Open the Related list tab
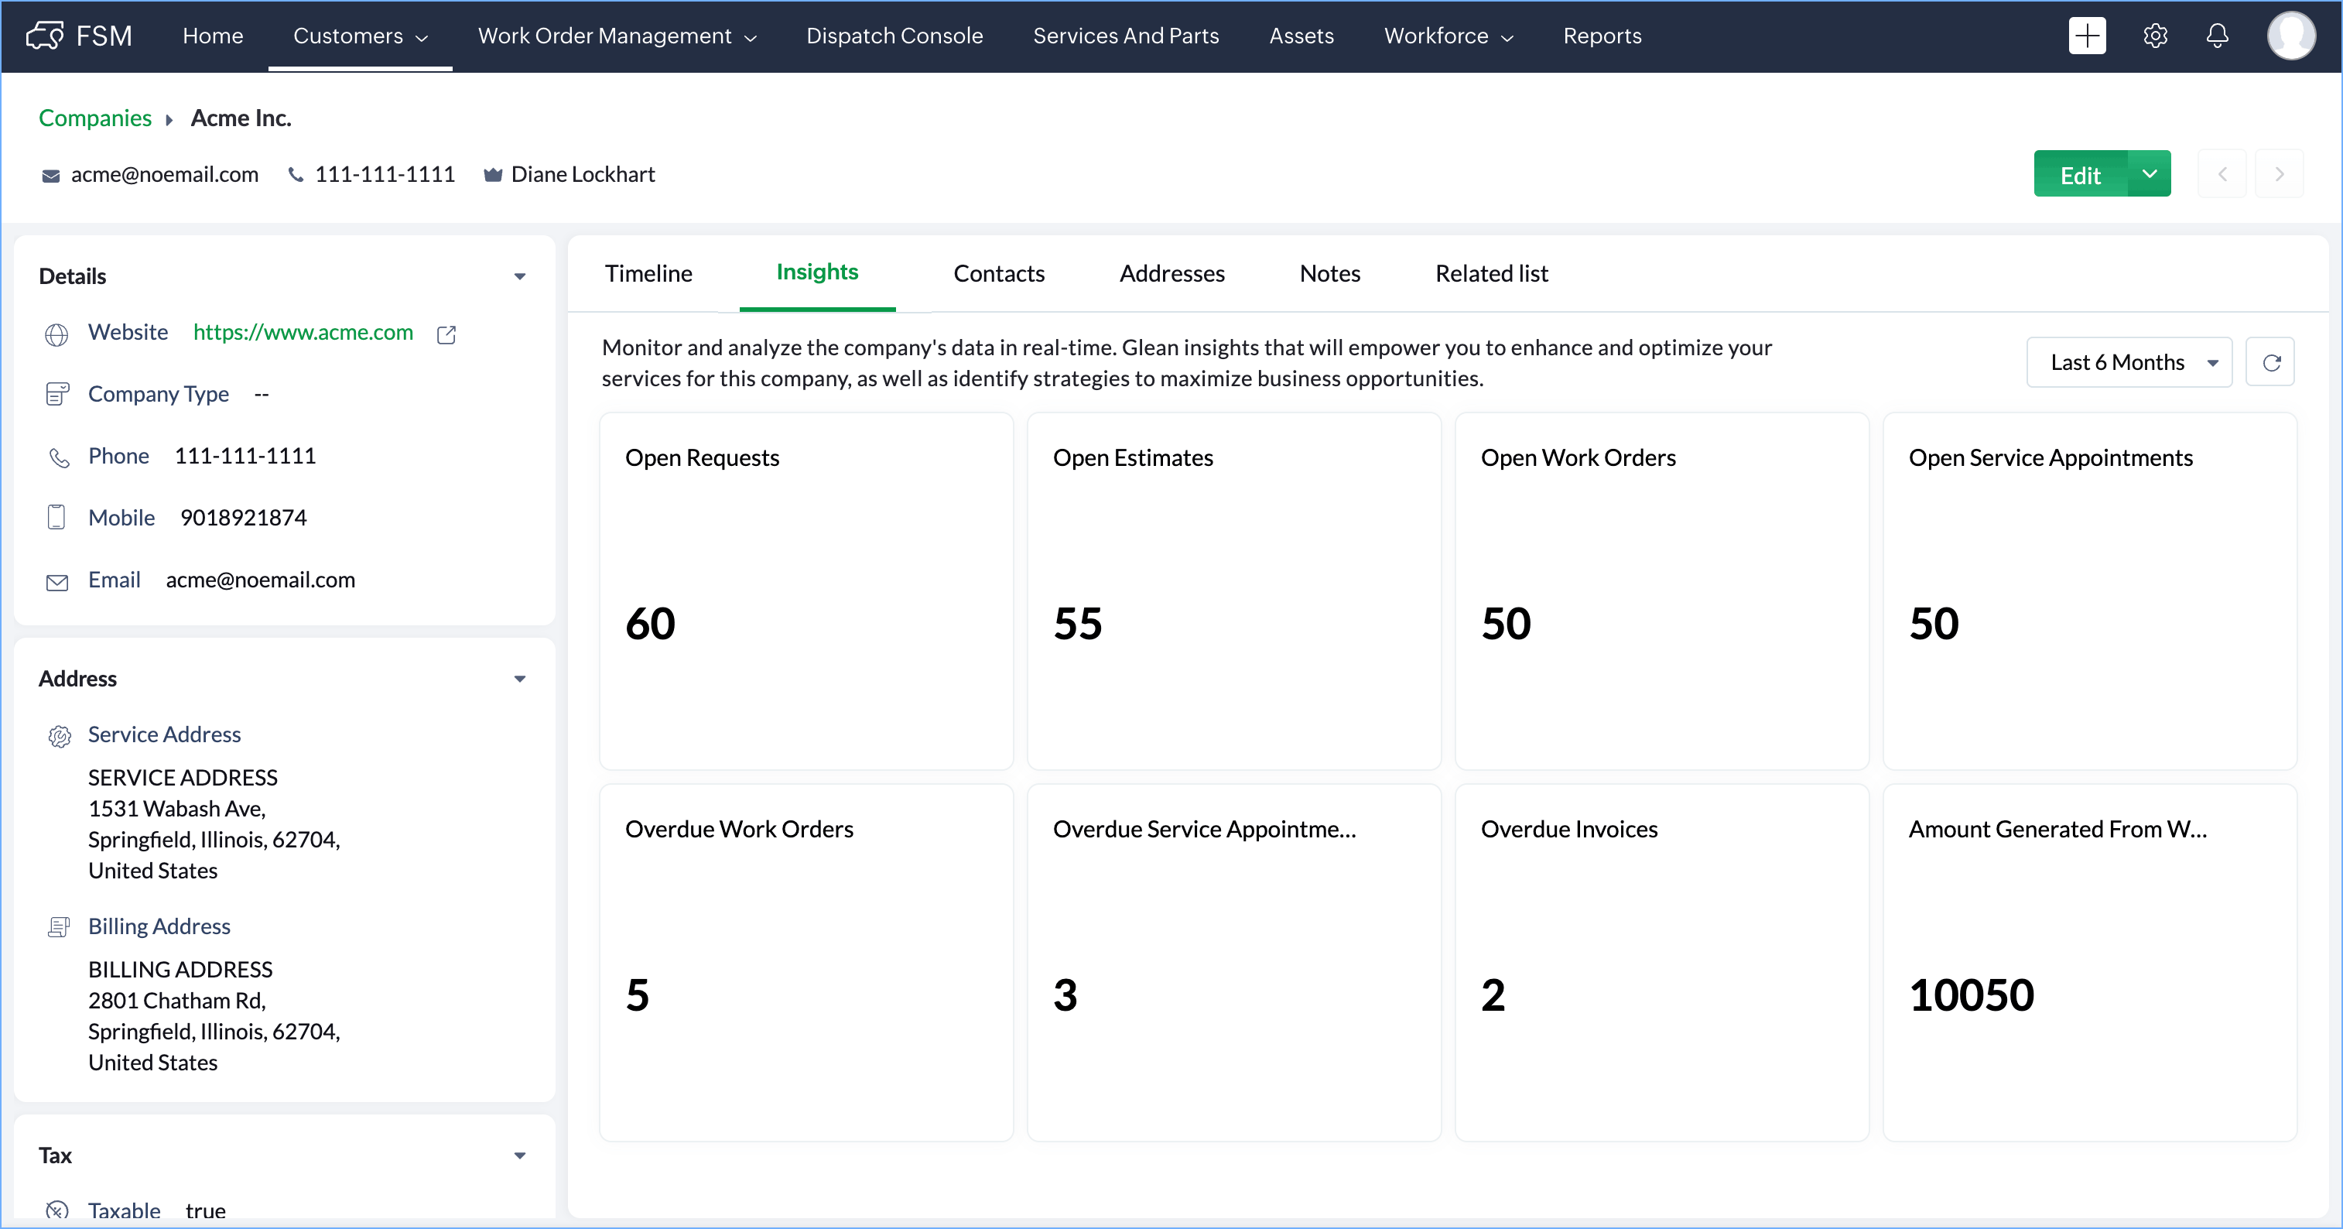The width and height of the screenshot is (2343, 1229). (x=1491, y=273)
